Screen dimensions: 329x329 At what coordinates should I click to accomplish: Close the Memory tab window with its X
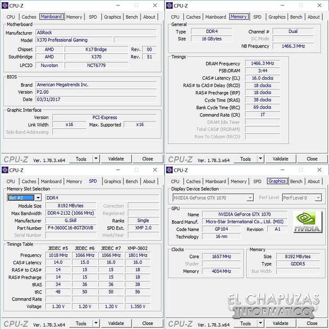pyautogui.click(x=319, y=6)
